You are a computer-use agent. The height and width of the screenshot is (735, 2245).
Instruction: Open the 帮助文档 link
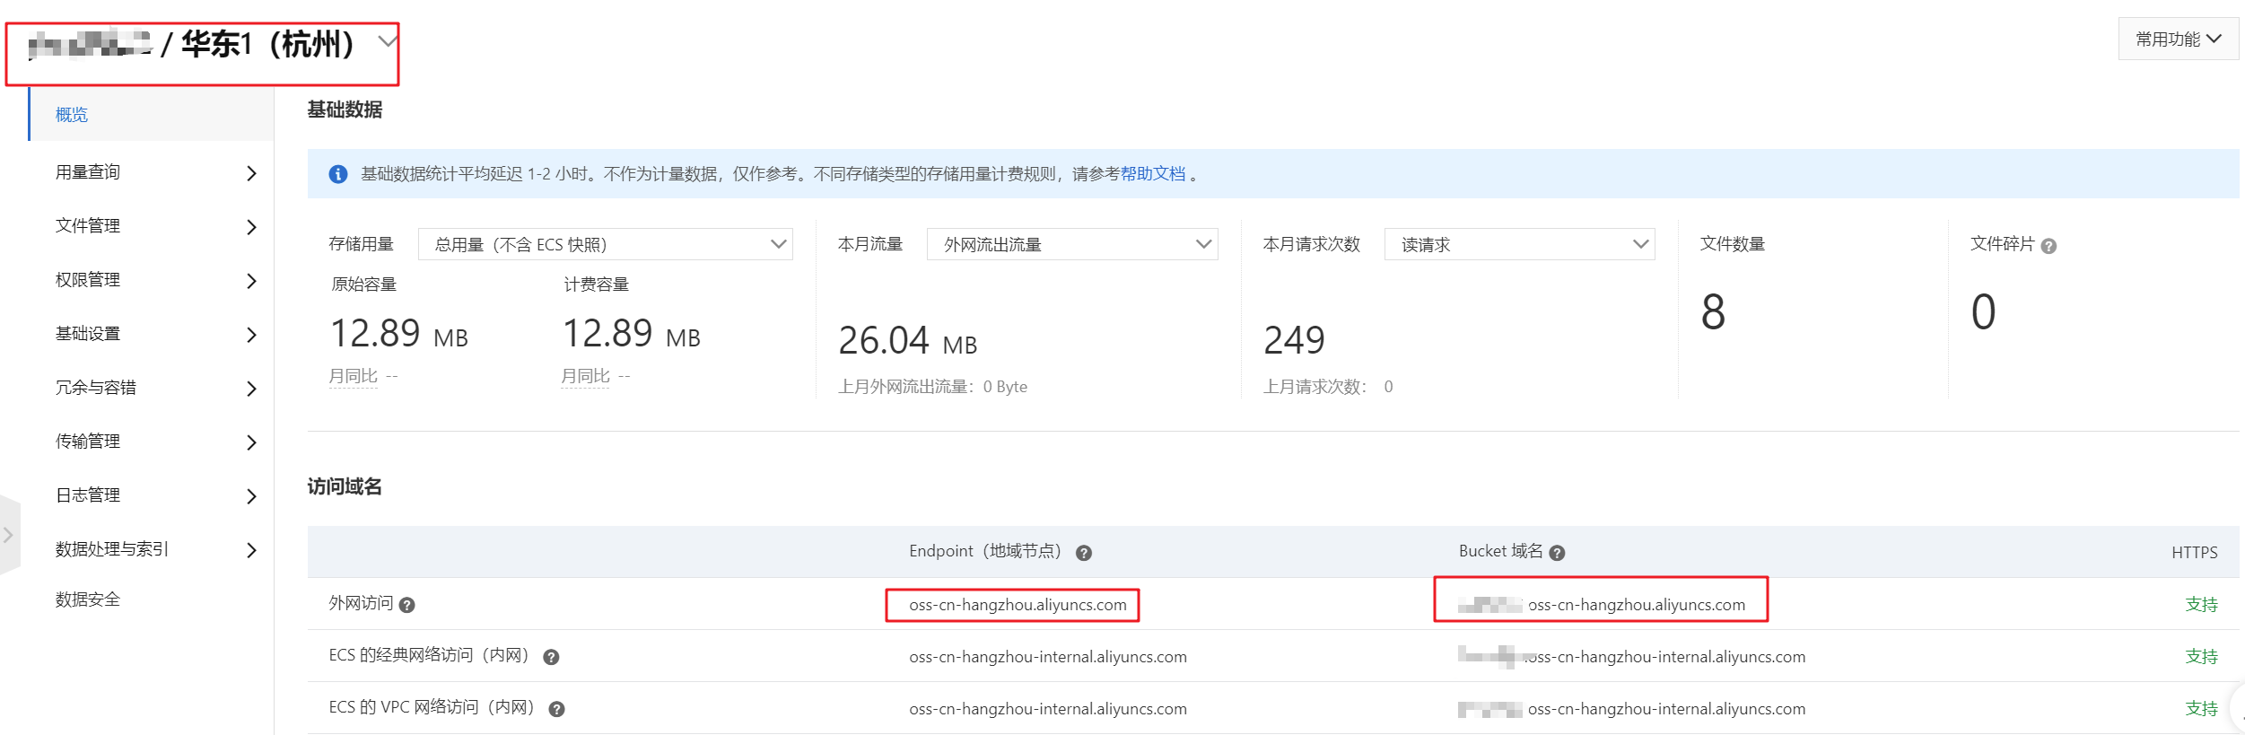click(1153, 174)
